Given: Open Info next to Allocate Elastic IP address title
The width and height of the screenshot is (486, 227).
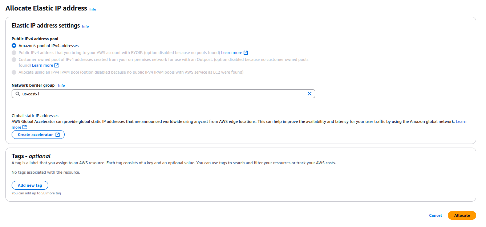Looking at the screenshot, I should coord(93,9).
